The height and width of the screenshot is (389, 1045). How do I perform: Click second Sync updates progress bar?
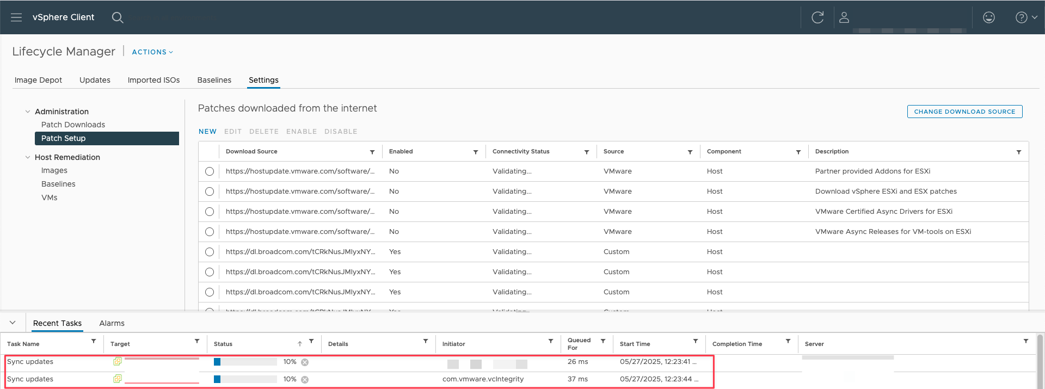245,379
